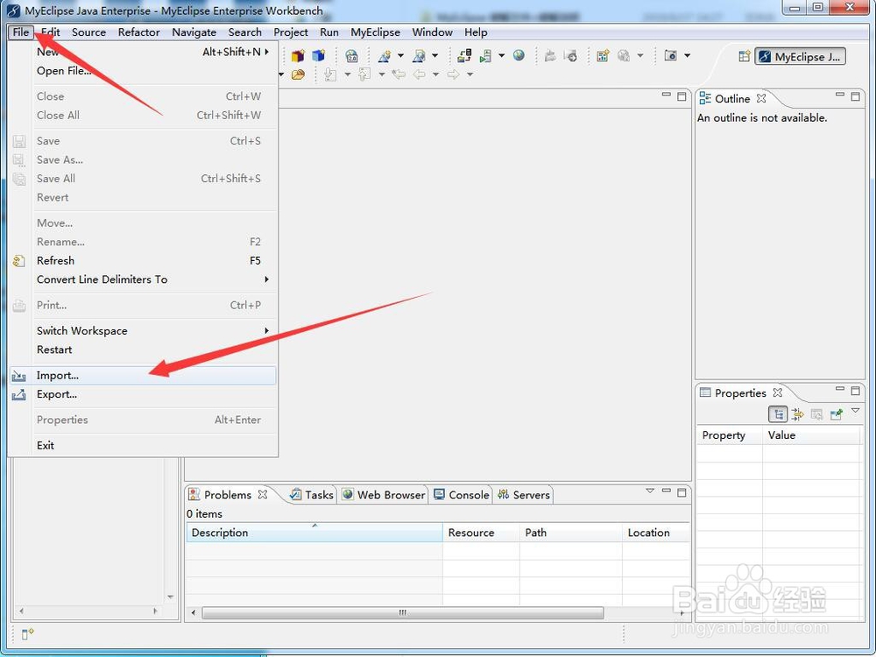Toggle Show Advanced Properties icon

[x=798, y=414]
